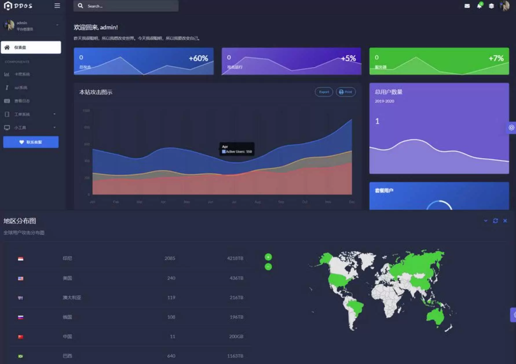The height and width of the screenshot is (364, 516).
Task: Click the magnifier search icon
Action: [x=80, y=6]
